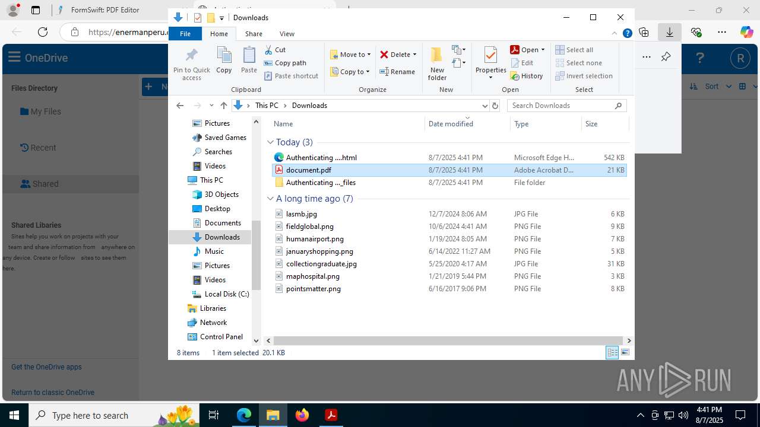Expand the address bar history dropdown
The width and height of the screenshot is (760, 427).
coord(484,106)
